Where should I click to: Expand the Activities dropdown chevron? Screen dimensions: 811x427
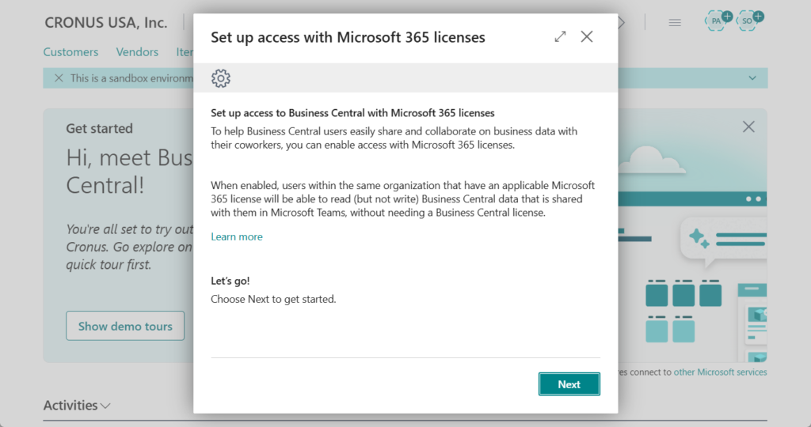click(106, 406)
